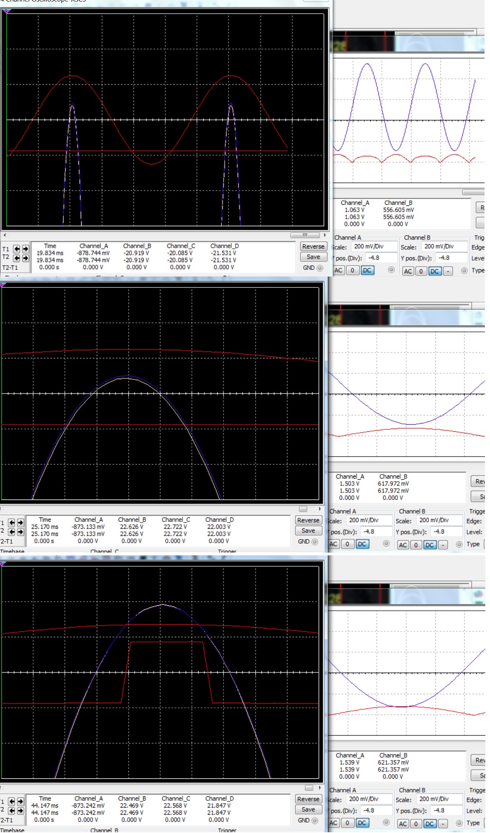
Task: Move T1 cursor left in 19.834 ms scope
Action: (x=17, y=249)
